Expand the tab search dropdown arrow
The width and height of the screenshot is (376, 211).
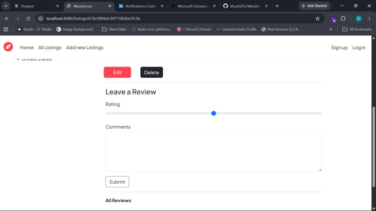(x=6, y=6)
